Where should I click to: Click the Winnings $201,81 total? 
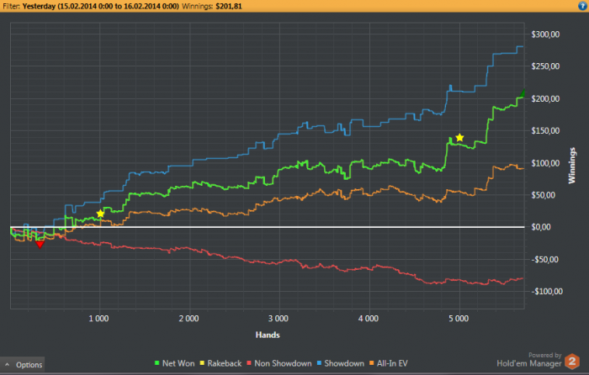point(212,6)
